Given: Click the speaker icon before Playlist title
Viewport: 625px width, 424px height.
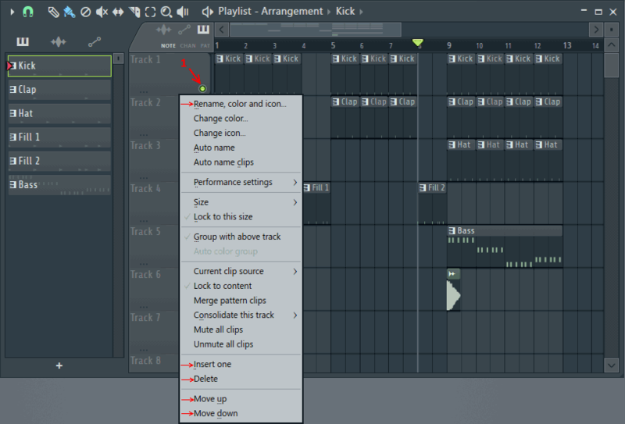Looking at the screenshot, I should [207, 12].
